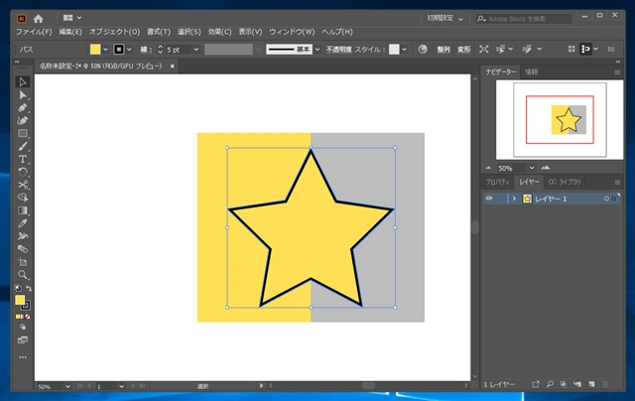Select the Symbol Sprayer tool
Screen dimensions: 635x401
point(23,236)
